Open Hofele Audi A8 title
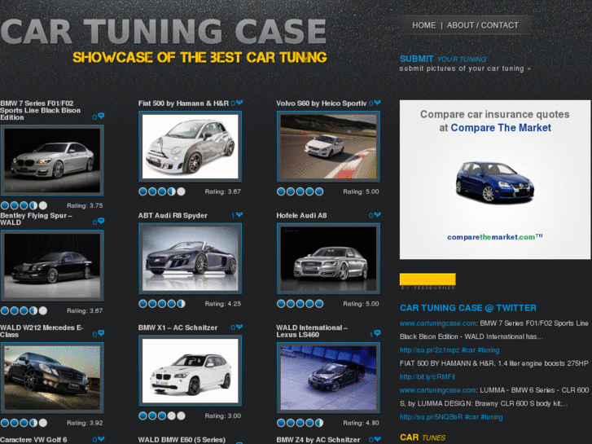Screen dimensions: 592x444 click(301, 215)
